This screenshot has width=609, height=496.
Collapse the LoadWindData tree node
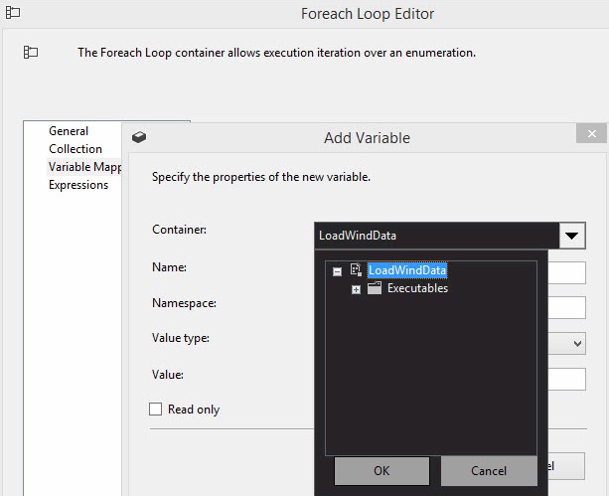pyautogui.click(x=338, y=271)
